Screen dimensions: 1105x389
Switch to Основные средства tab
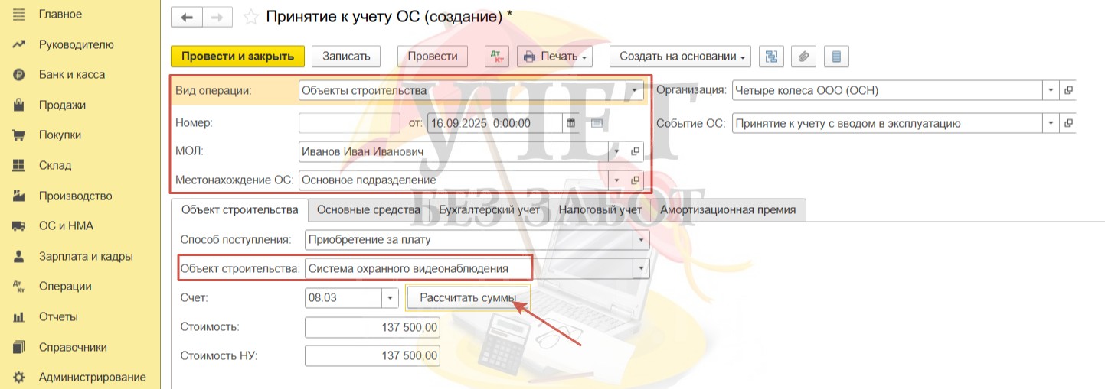pos(368,209)
